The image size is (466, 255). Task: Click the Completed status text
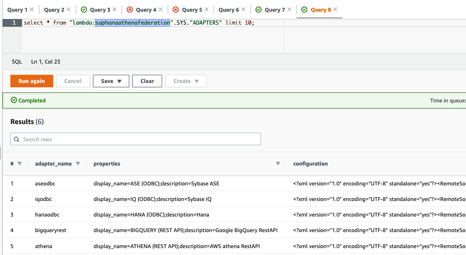pos(32,100)
